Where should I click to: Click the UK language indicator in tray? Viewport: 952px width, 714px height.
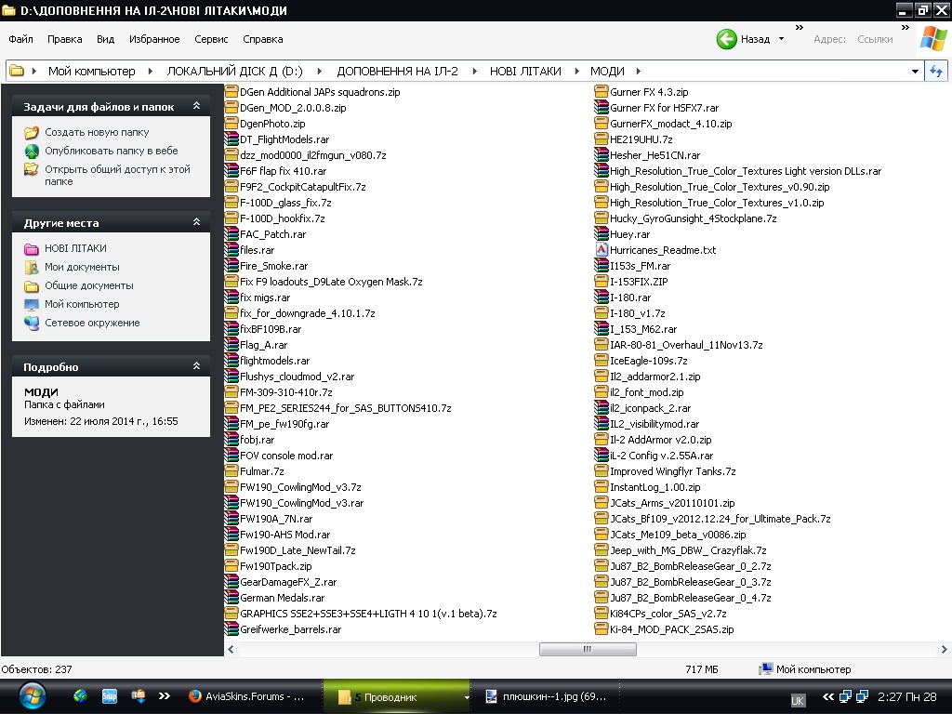(797, 700)
